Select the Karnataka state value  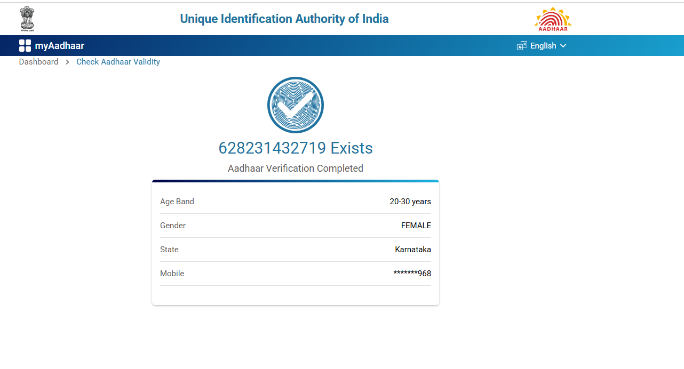(x=413, y=250)
